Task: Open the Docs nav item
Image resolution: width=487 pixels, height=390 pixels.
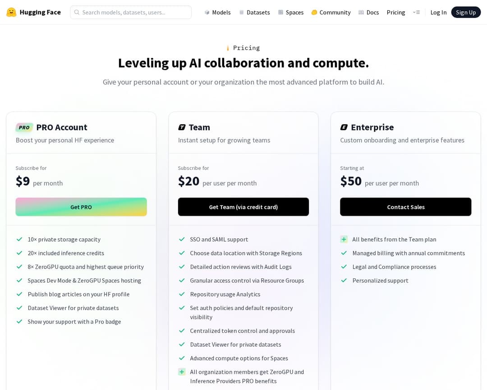Action: click(x=368, y=12)
